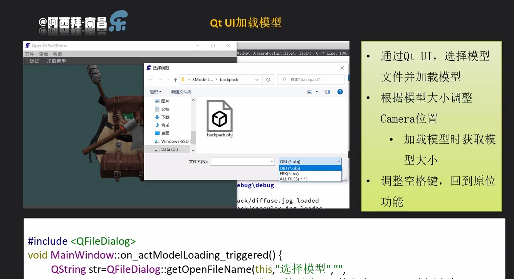Click the search magnifier in the search box
This screenshot has height=279, width=514.
[284, 79]
